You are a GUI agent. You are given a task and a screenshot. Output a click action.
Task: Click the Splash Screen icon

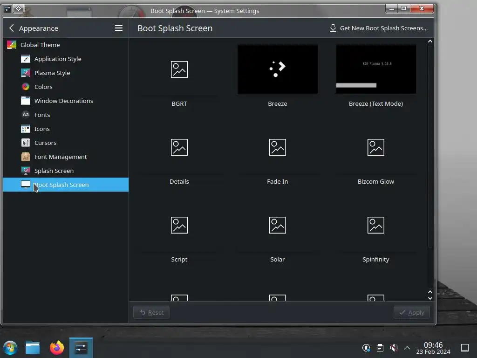pyautogui.click(x=26, y=171)
